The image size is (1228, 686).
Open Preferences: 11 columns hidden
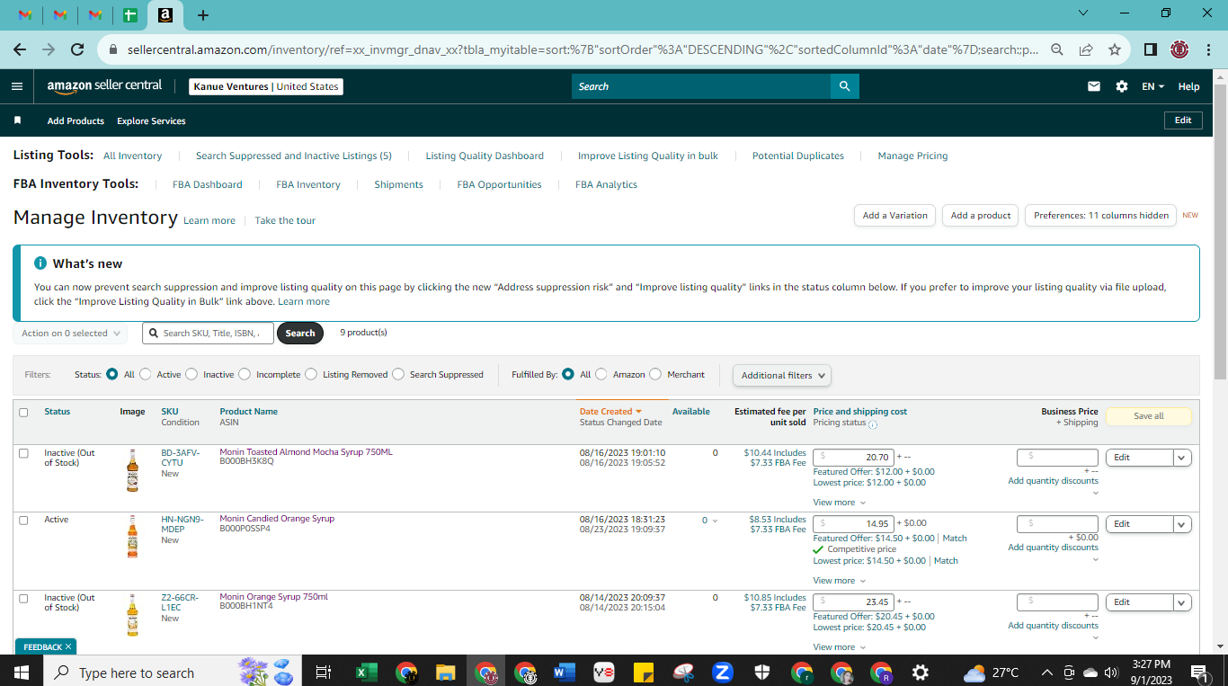coord(1100,216)
